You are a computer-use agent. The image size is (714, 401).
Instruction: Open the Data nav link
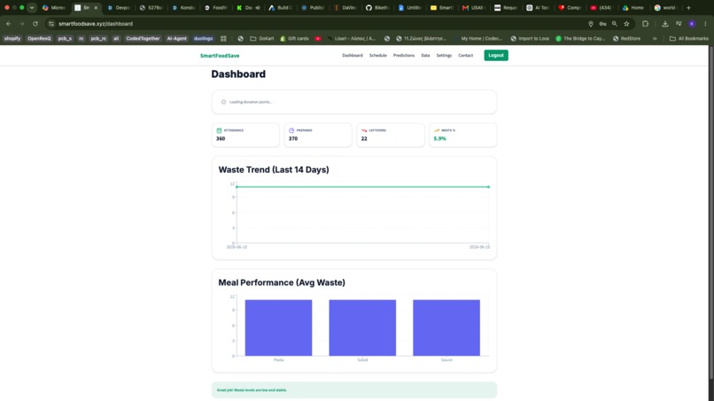[x=425, y=56]
